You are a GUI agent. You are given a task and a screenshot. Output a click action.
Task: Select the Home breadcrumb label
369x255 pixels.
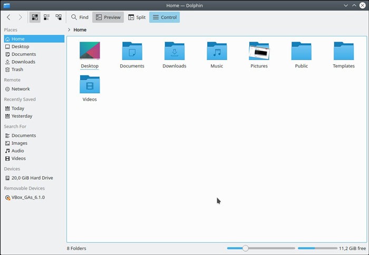tap(80, 30)
